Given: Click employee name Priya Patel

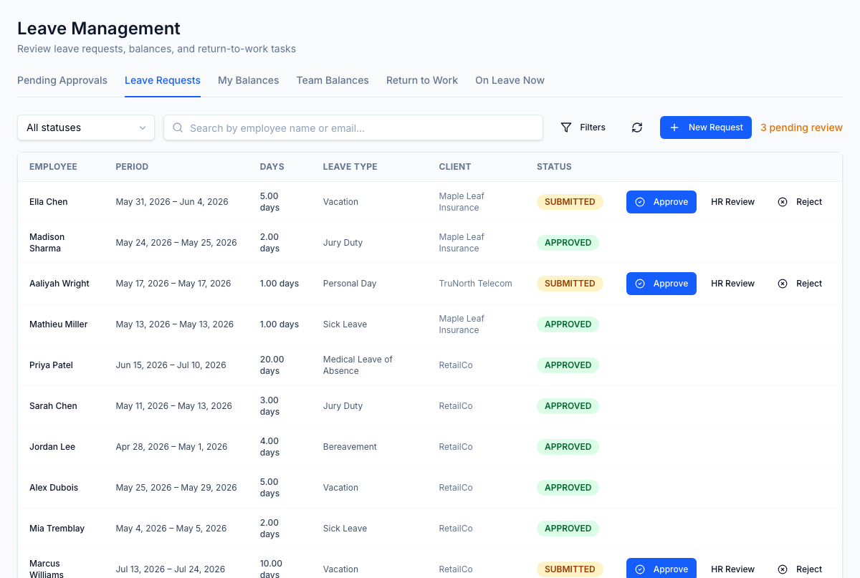Looking at the screenshot, I should click(x=51, y=365).
